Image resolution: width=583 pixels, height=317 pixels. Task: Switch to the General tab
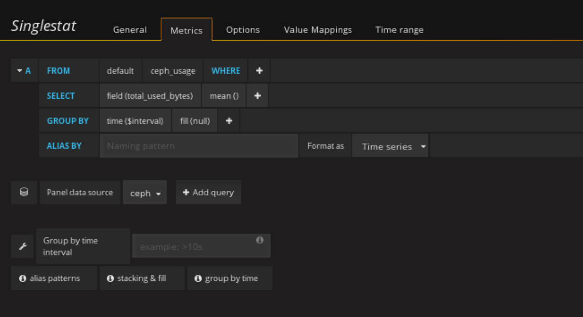pos(130,30)
